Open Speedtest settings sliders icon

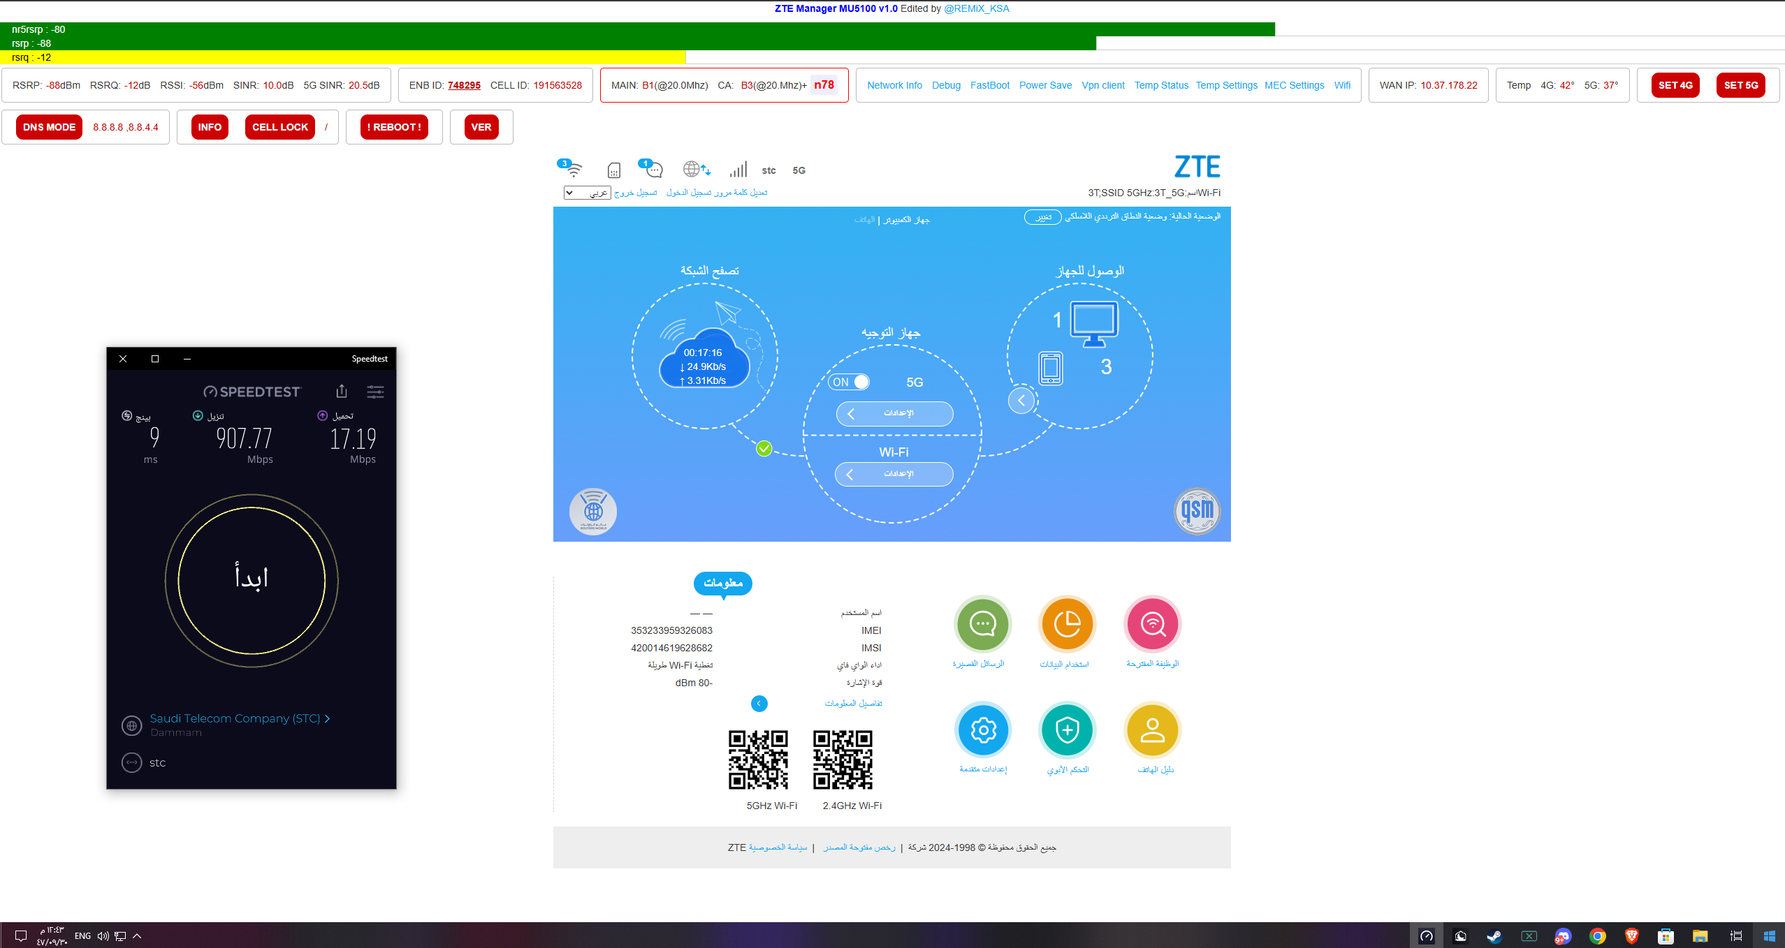pyautogui.click(x=375, y=391)
